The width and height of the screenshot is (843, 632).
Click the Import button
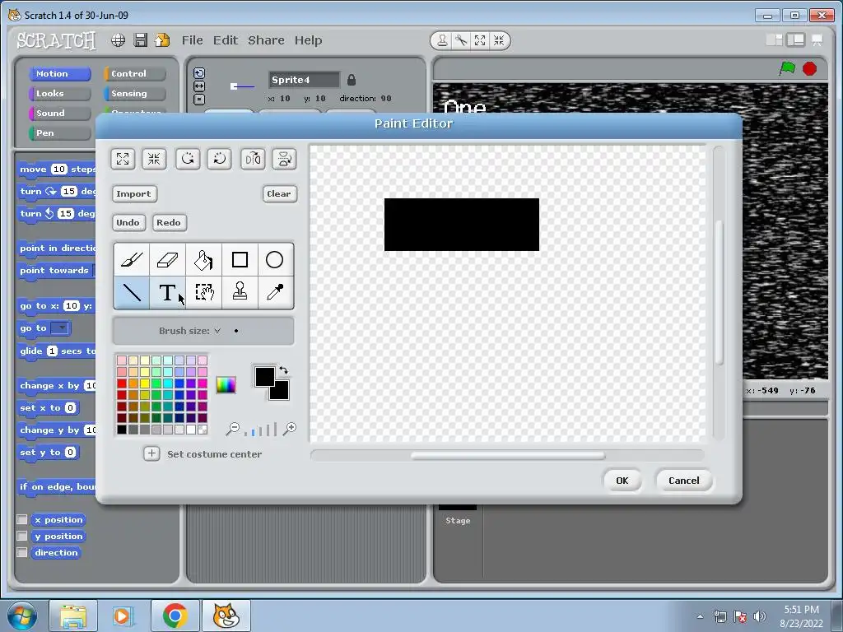(x=134, y=194)
